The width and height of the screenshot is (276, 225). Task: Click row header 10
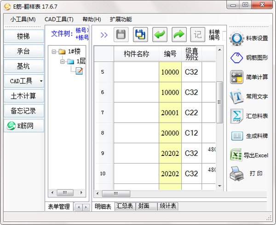(x=104, y=173)
